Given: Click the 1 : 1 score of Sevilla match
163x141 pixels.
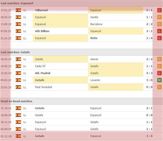Looking at the screenshot, I should click(x=149, y=17).
